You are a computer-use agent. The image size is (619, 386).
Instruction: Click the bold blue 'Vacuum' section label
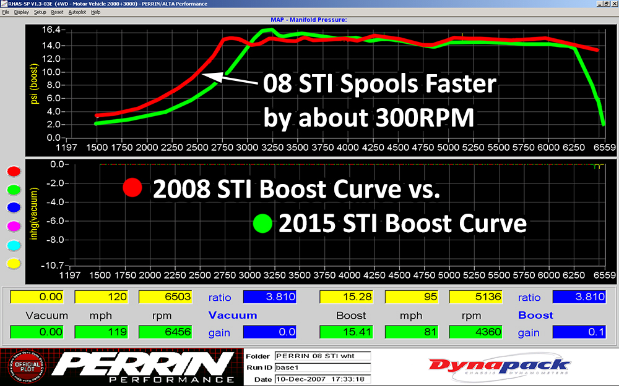pos(233,315)
